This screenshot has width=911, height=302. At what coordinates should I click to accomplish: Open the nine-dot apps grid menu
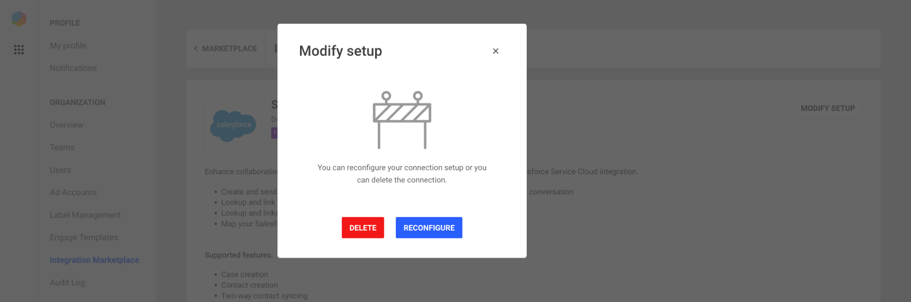(x=19, y=50)
